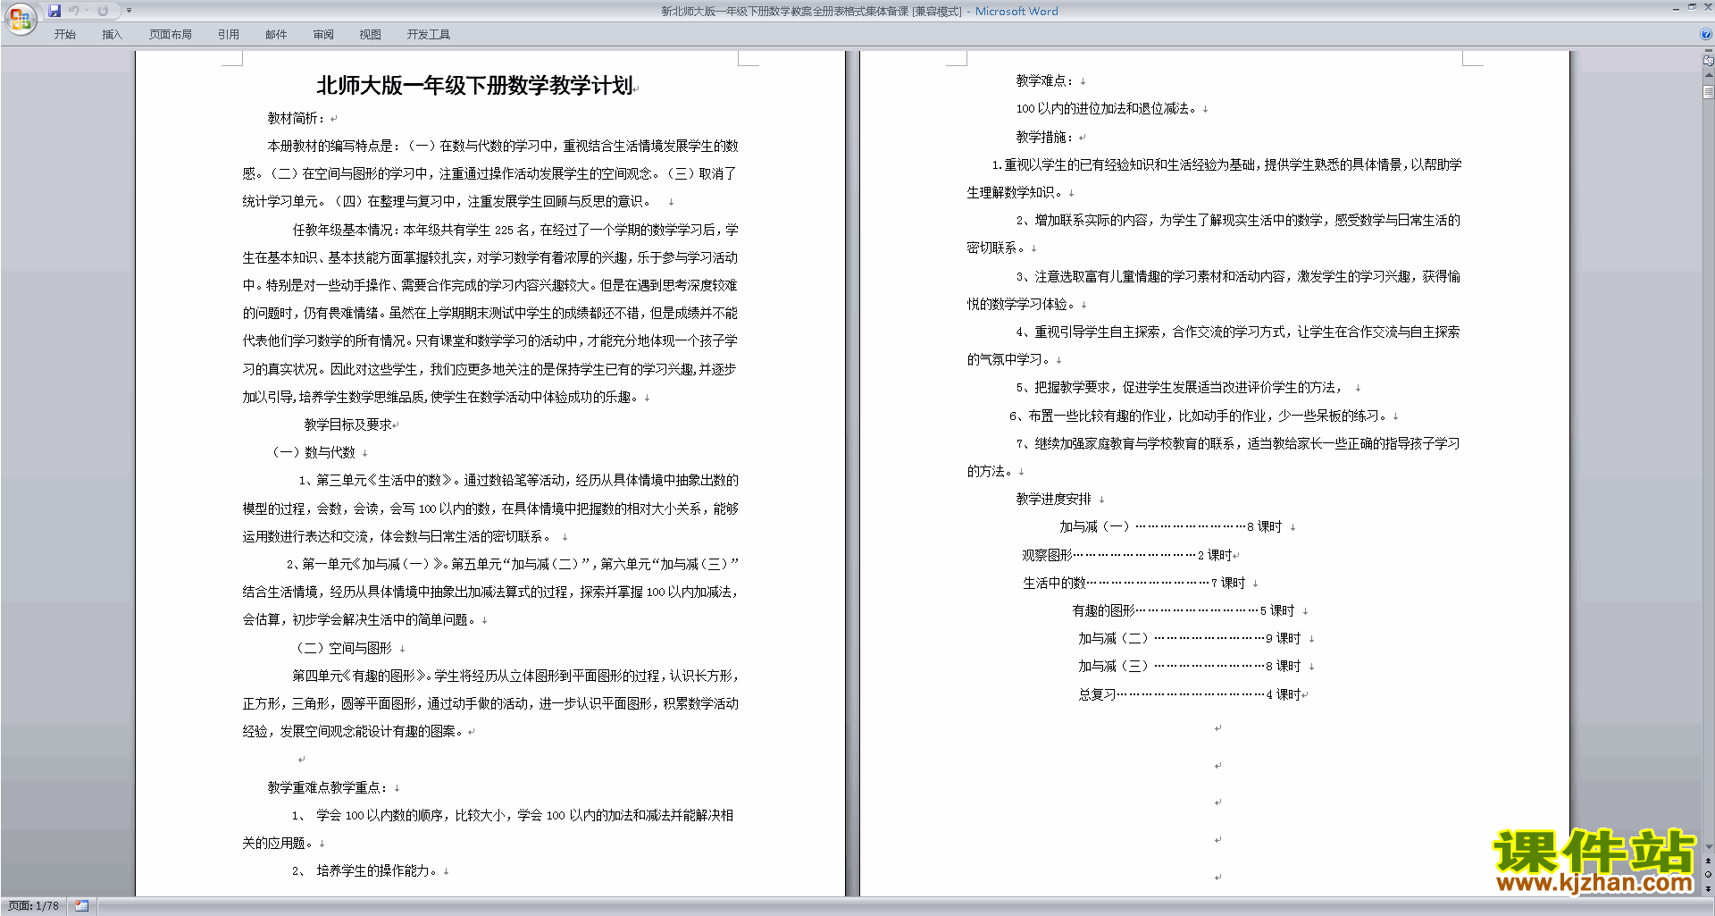This screenshot has height=916, width=1715.
Task: Open the 插入 ribbon tab
Action: (x=112, y=35)
